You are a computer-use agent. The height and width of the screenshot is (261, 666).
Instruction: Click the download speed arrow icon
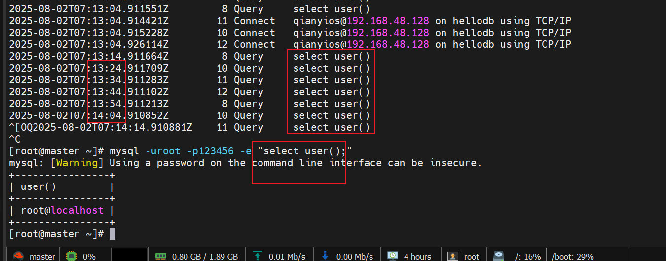325,256
